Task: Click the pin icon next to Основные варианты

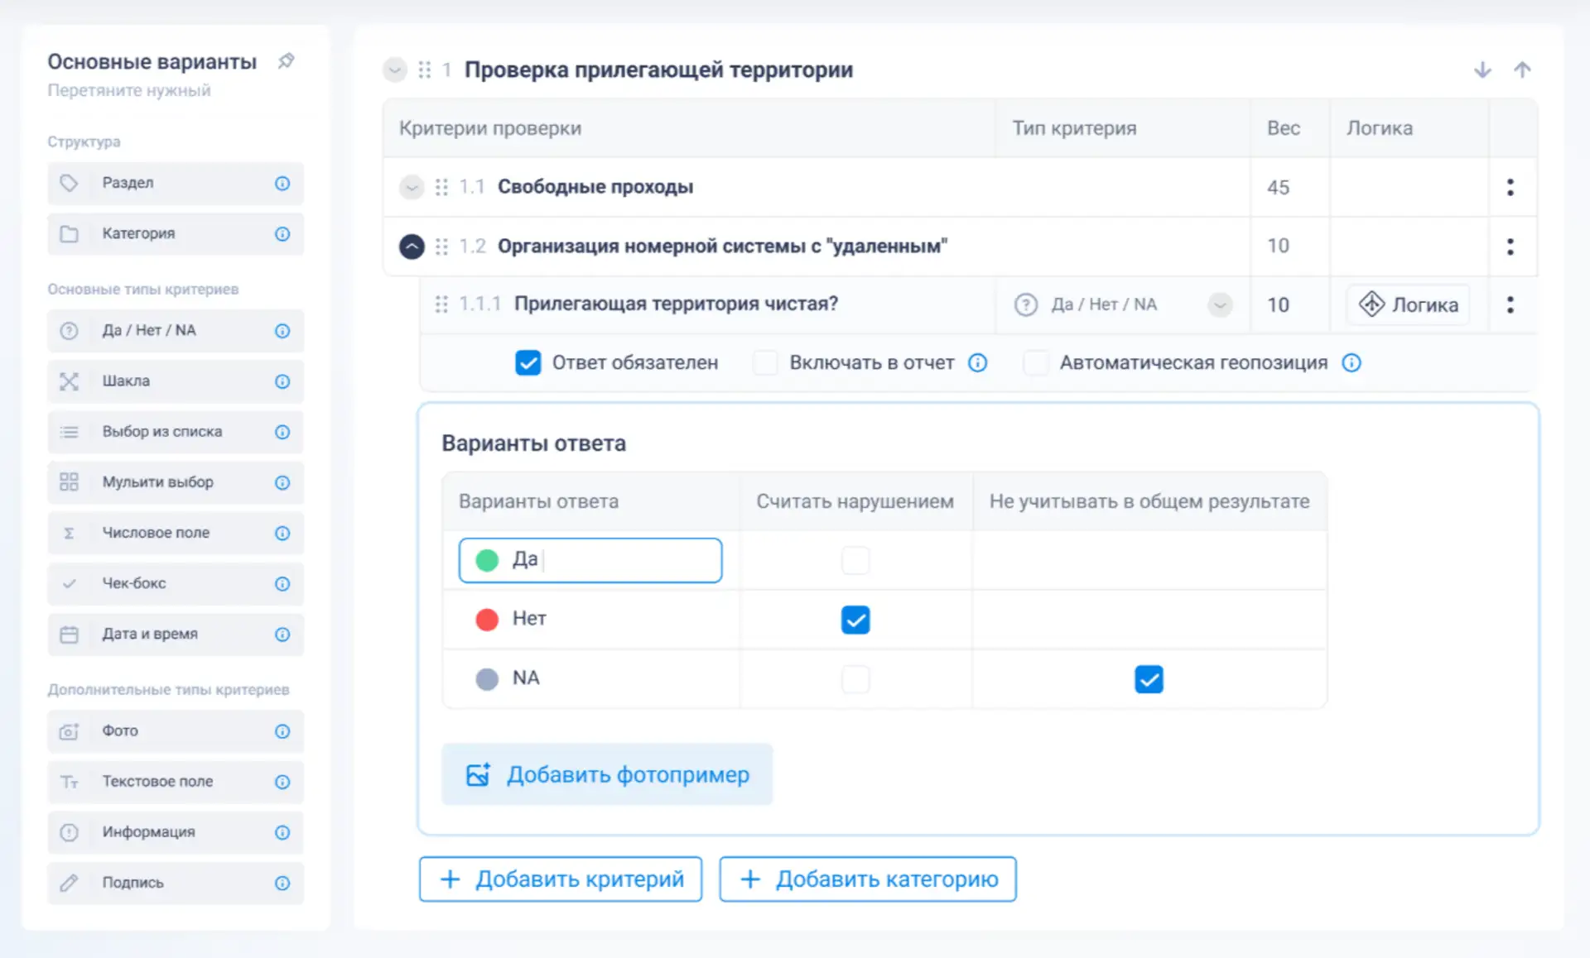Action: [x=286, y=61]
